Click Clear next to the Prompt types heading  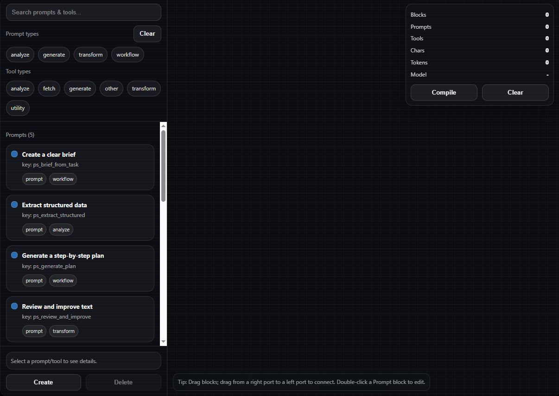[x=147, y=33]
